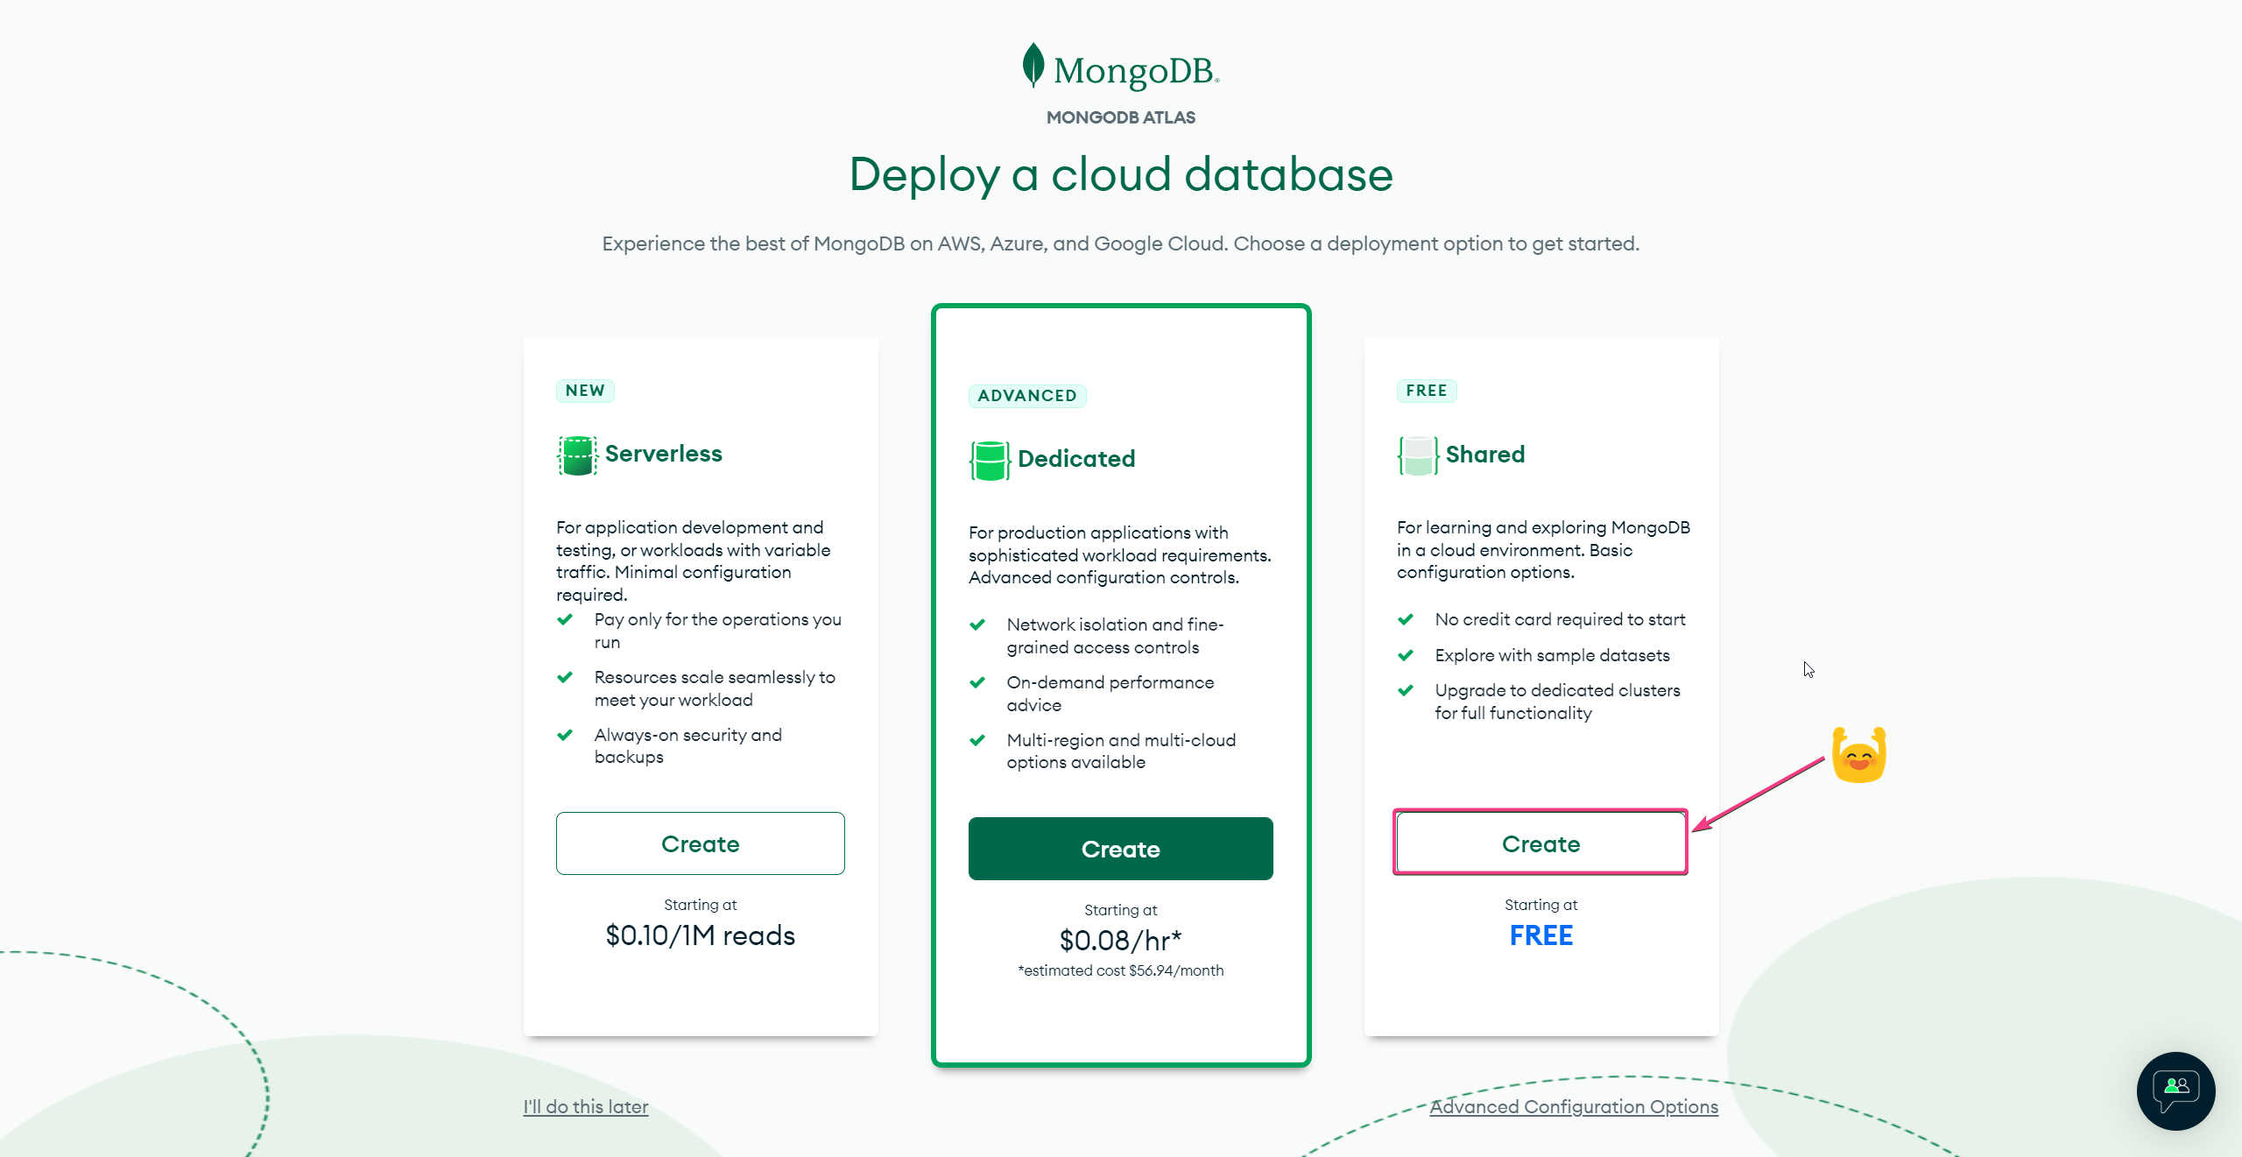Click 'Pay only for the operations you run'

718,631
